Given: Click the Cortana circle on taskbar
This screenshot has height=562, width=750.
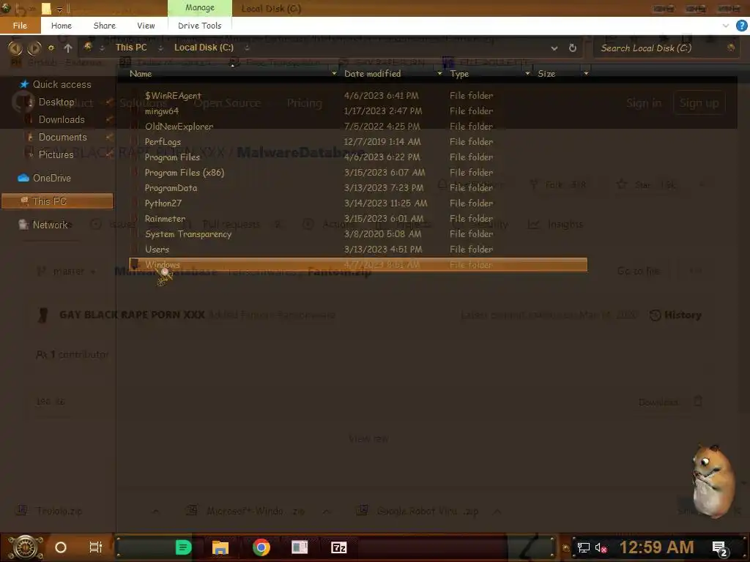Looking at the screenshot, I should tap(61, 547).
